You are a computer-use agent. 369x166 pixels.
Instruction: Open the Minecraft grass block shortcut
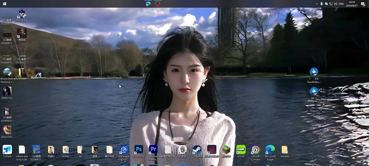226,149
